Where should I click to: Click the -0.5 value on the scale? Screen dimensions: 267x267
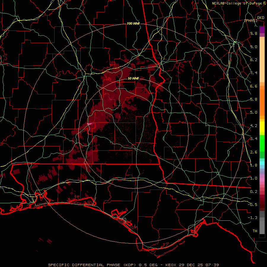[252, 205]
